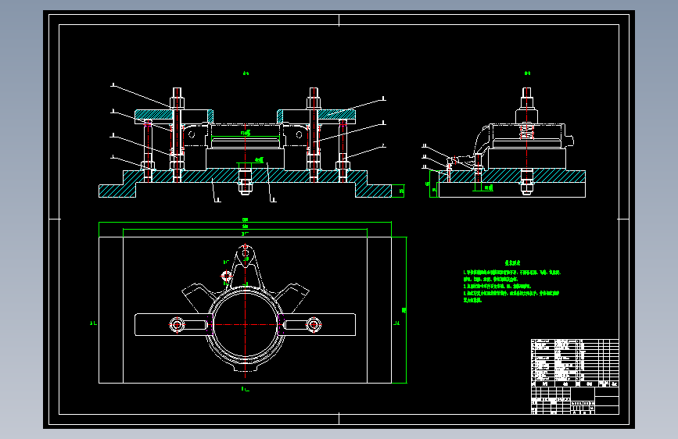Click the section cut marker left of plan view
The image size is (678, 439).
tap(93, 323)
